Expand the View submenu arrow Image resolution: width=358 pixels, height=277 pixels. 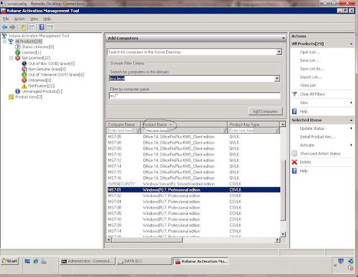pyautogui.click(x=351, y=103)
